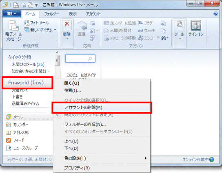Viewport: 222px width, 173px height.
Task: Open the Forward dropdown arrow
Action: pyautogui.click(x=97, y=31)
